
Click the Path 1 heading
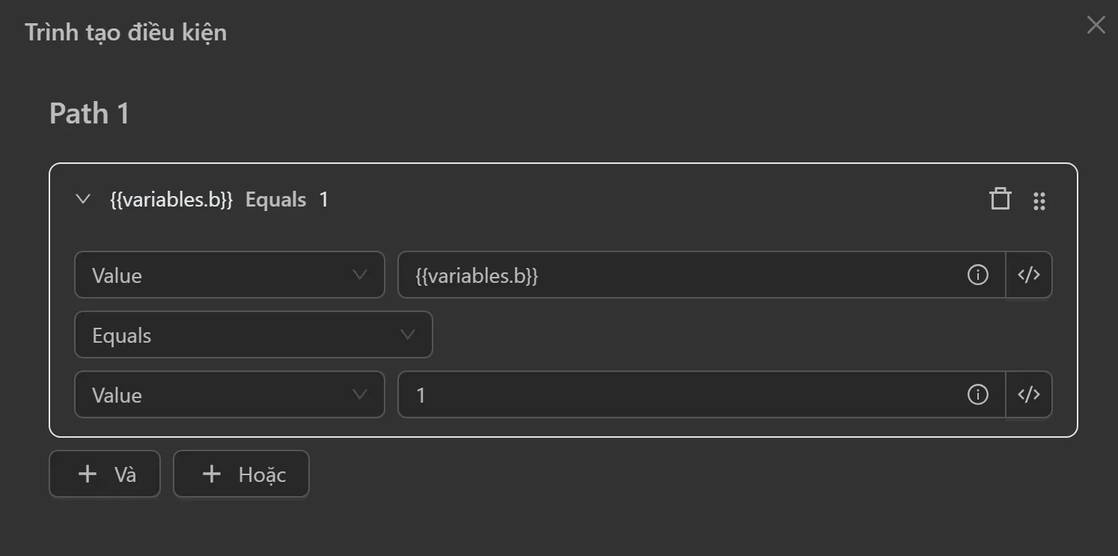click(x=89, y=113)
